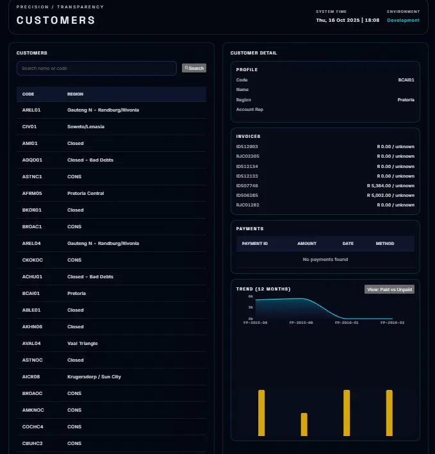Click the Search button
This screenshot has height=454, width=435.
(x=193, y=68)
